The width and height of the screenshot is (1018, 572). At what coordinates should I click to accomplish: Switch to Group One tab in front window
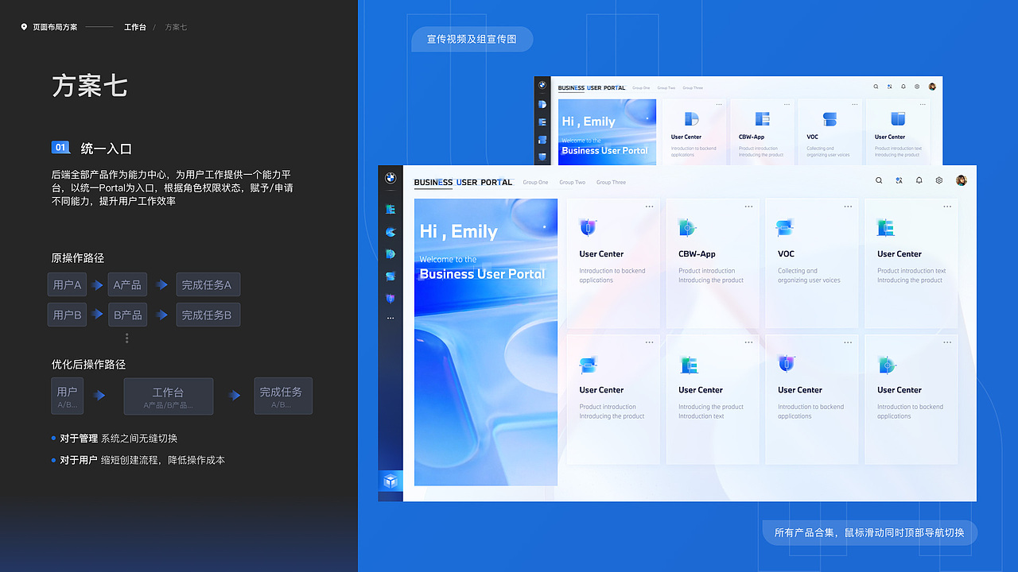coord(535,183)
